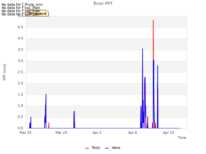Click the 'No data for f_Pricip_mm' message
The image size is (206, 154).
[x=22, y=4]
